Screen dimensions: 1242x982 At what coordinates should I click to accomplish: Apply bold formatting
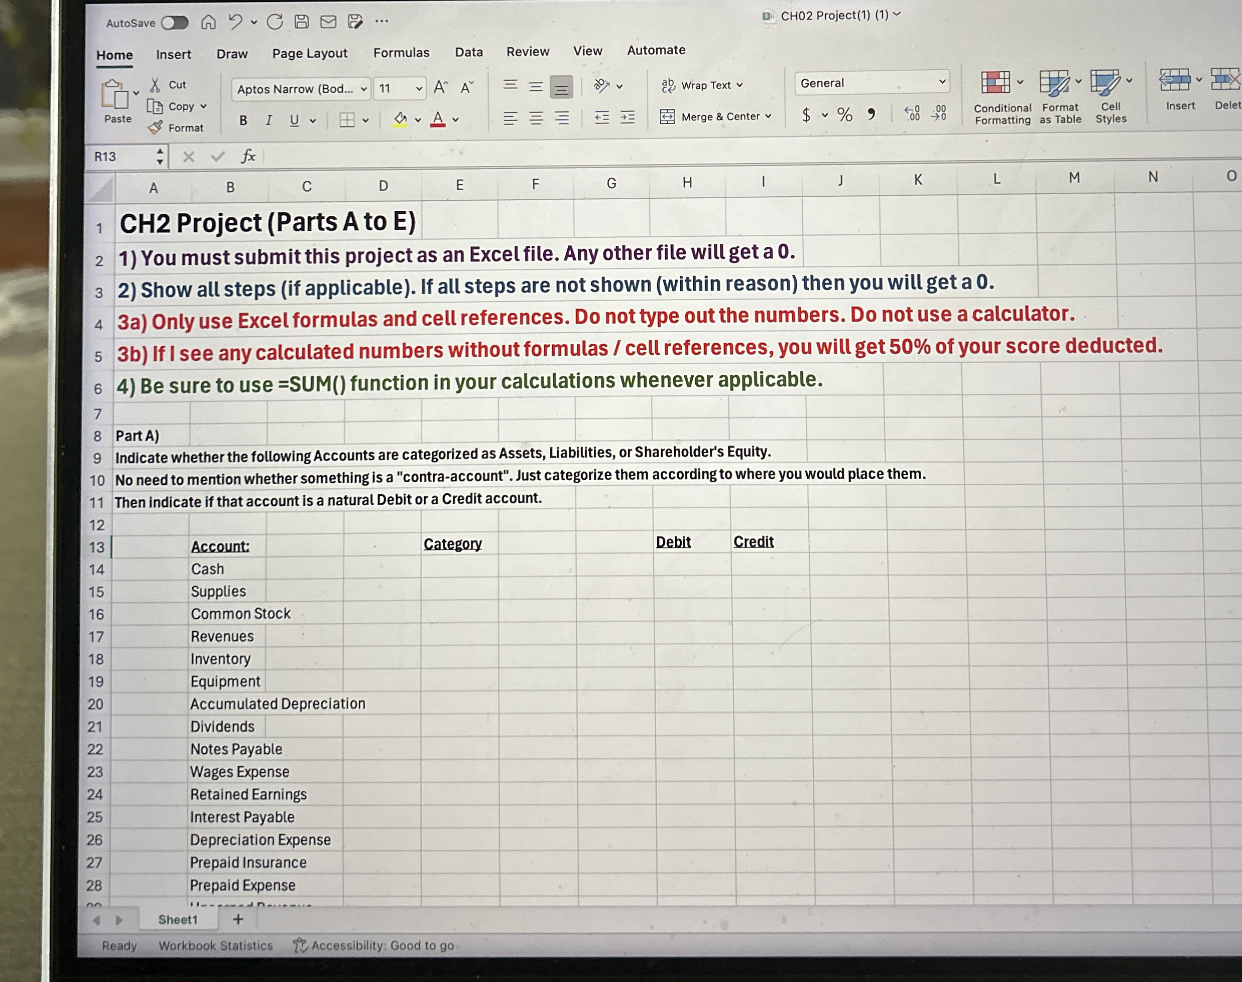coord(243,119)
